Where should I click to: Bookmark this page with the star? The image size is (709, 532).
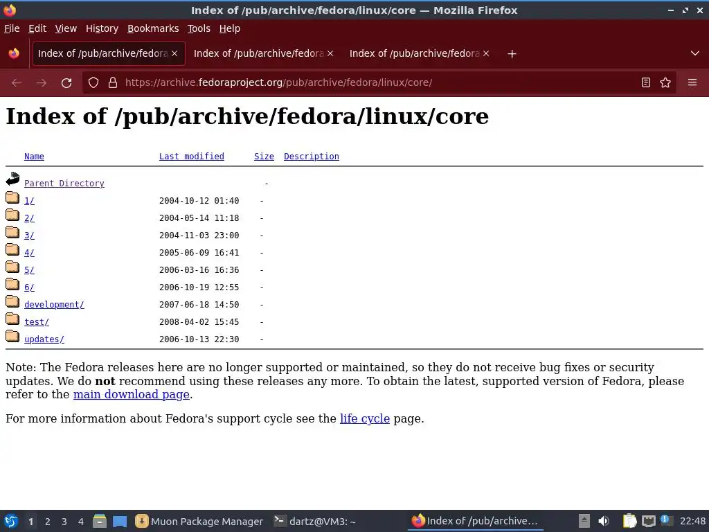pos(665,83)
